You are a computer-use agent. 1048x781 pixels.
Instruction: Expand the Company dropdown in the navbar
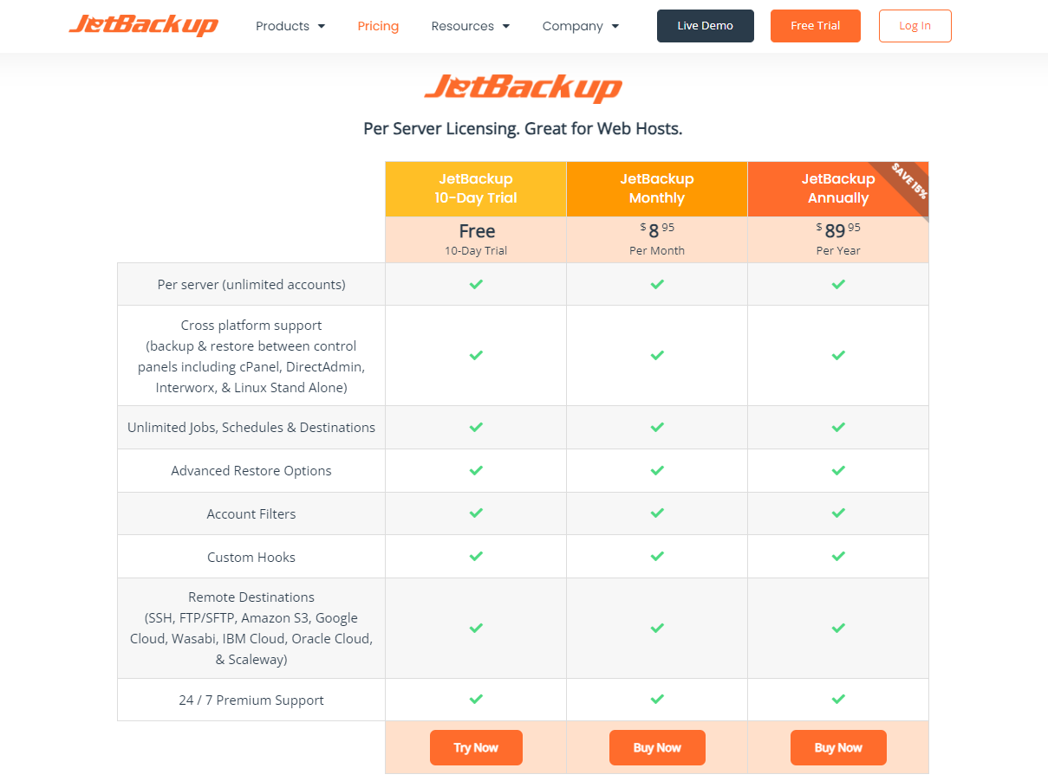click(581, 26)
